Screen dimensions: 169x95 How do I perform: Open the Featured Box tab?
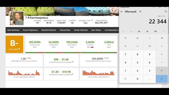coord(65,30)
